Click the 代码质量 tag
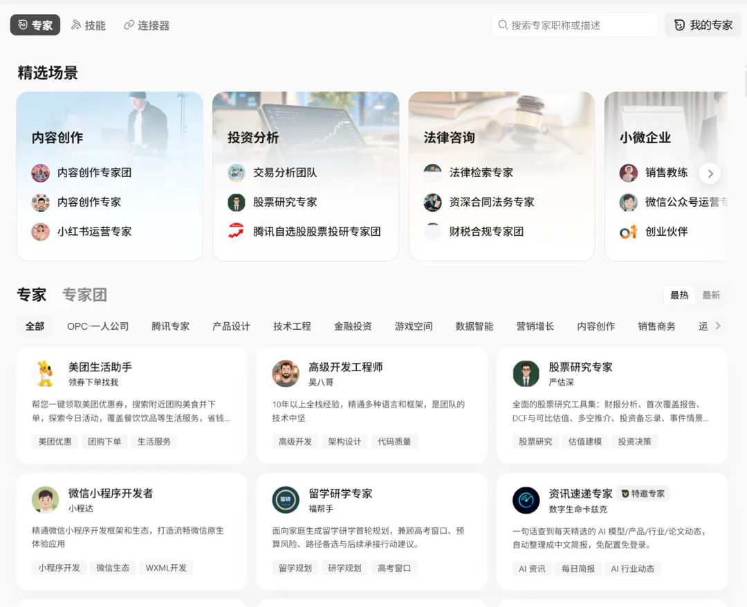The height and width of the screenshot is (607, 747). point(394,441)
